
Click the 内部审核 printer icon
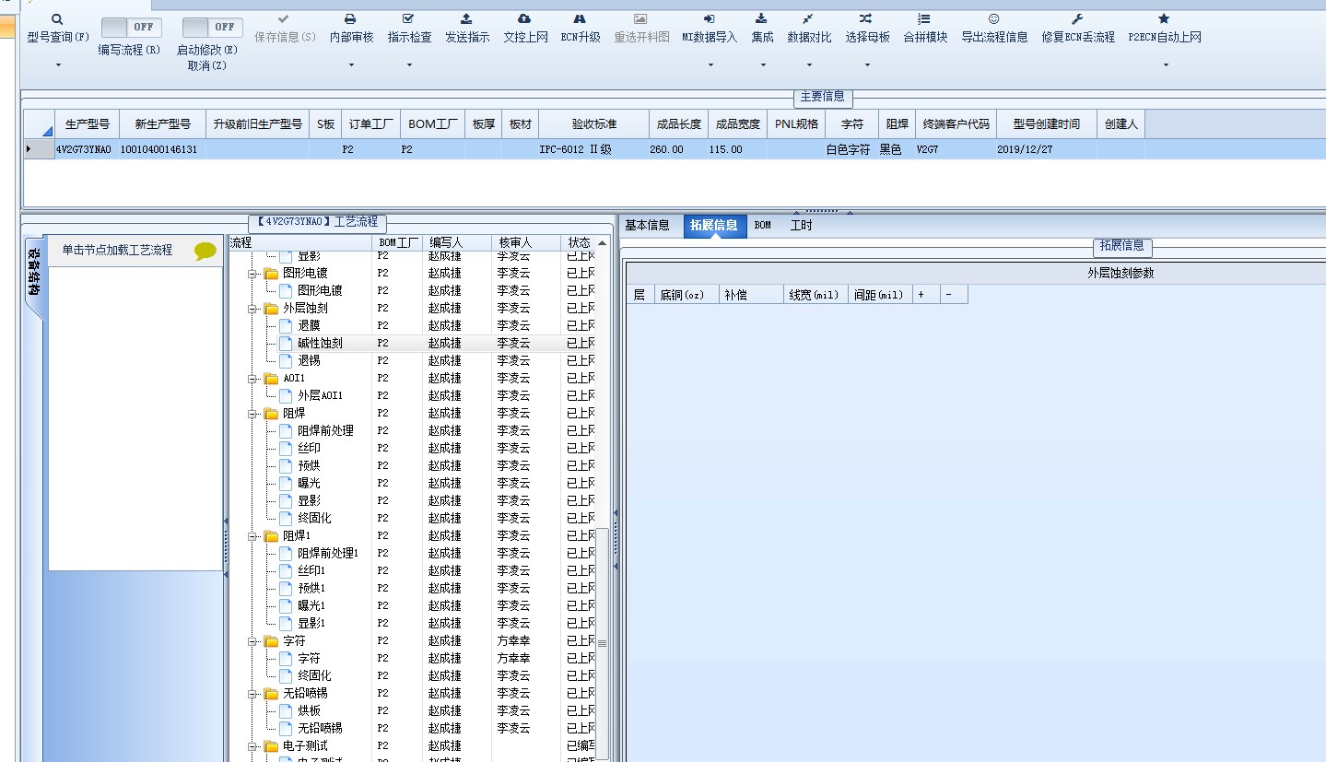(x=351, y=18)
